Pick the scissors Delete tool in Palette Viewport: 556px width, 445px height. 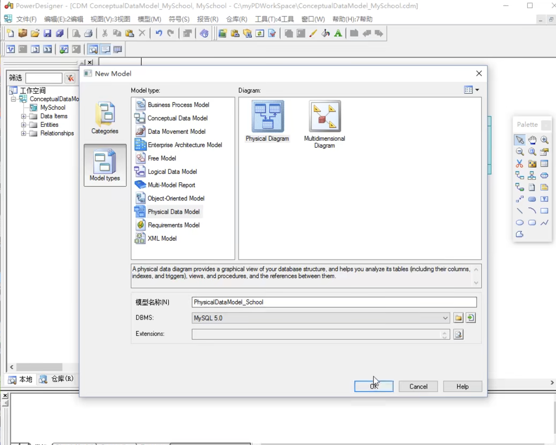pos(519,163)
